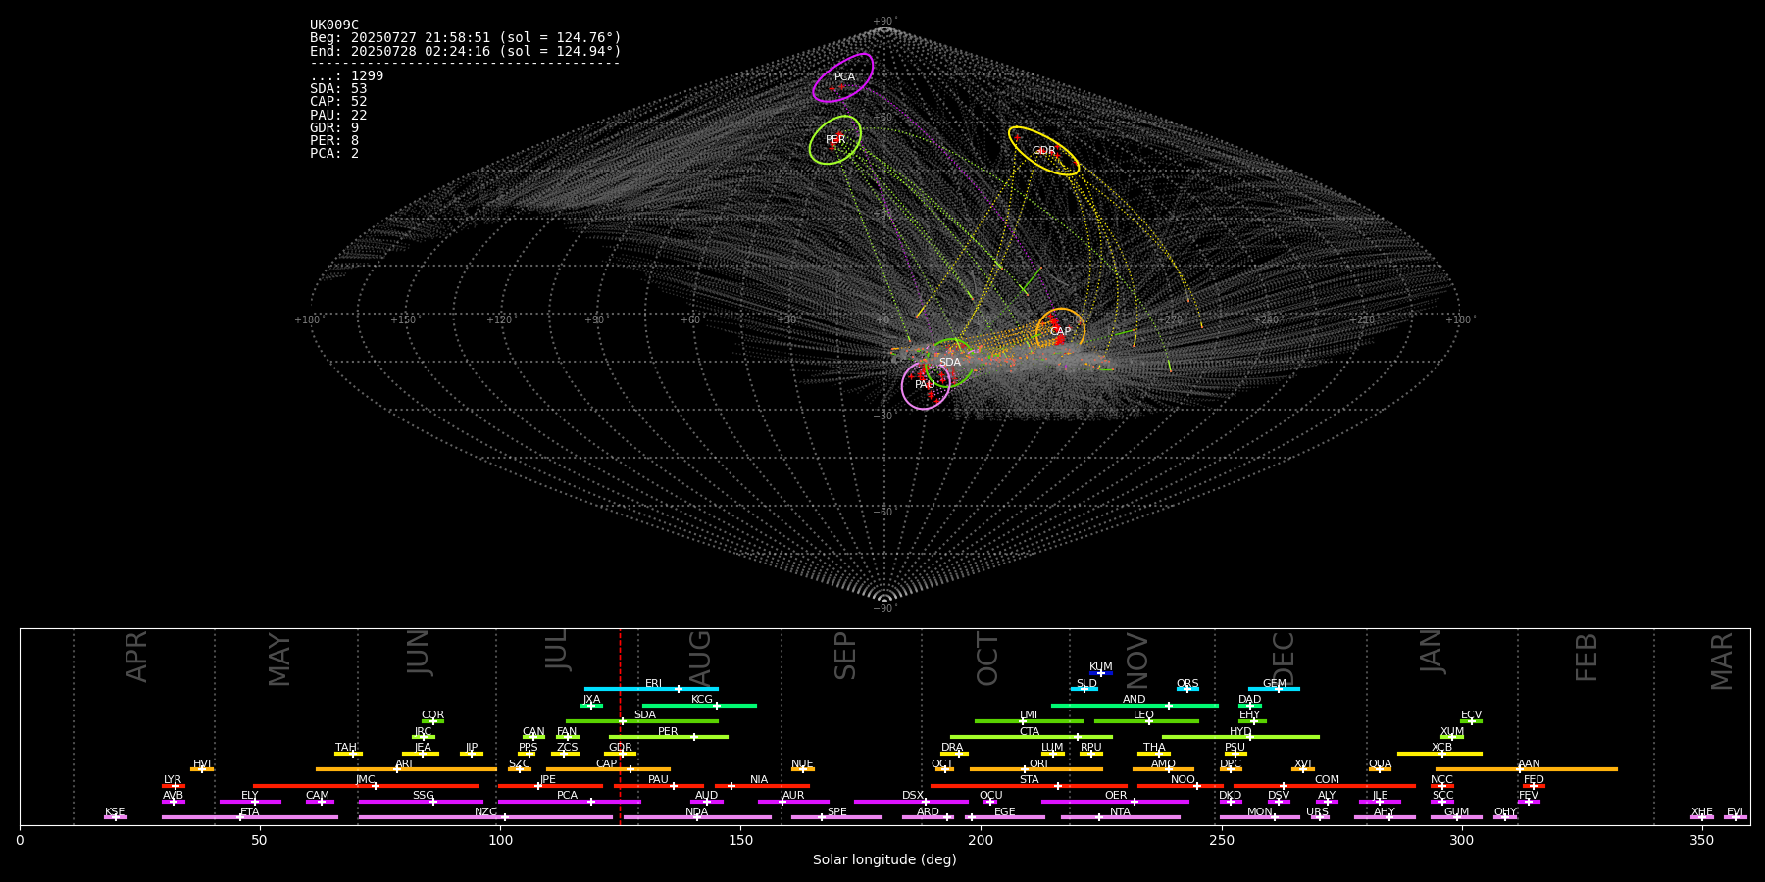Image resolution: width=1765 pixels, height=882 pixels.
Task: Click the PCA shower bar in timeline
Action: [569, 801]
